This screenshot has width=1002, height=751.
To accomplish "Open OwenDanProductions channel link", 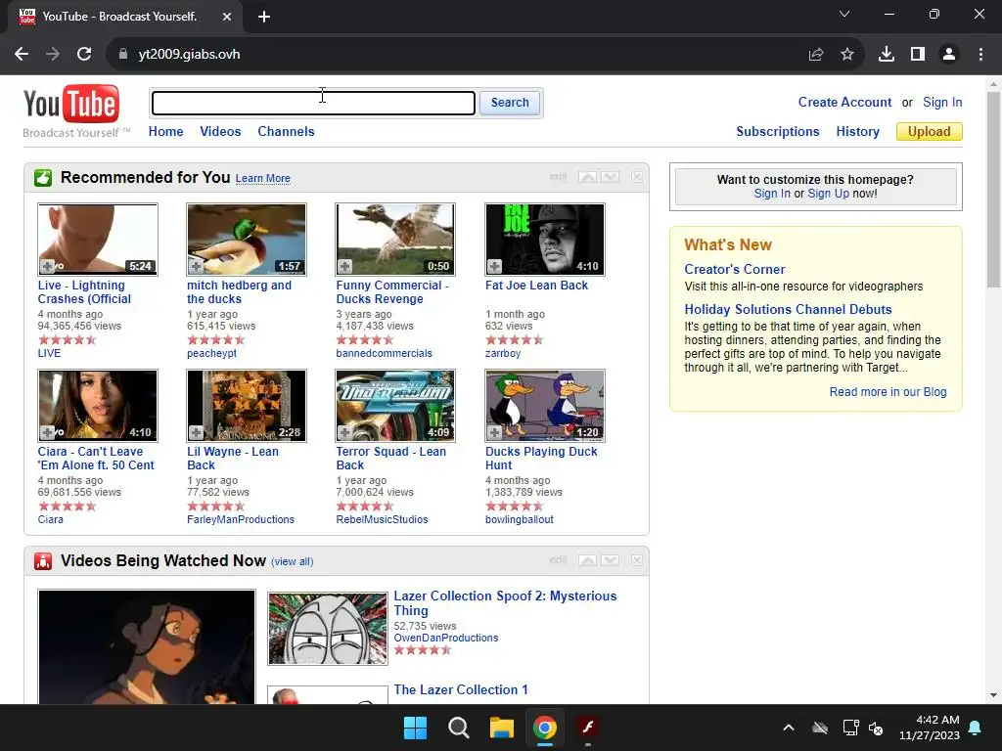I will (446, 638).
